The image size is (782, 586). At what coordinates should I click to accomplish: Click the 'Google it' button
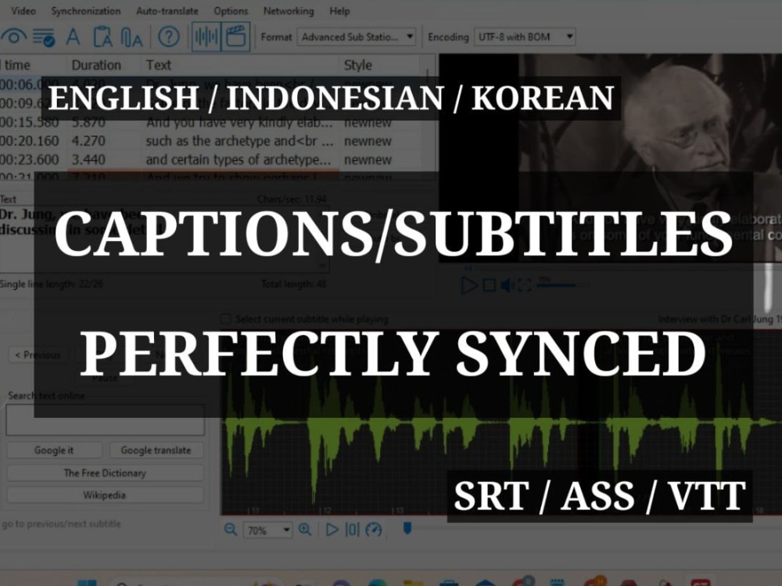pyautogui.click(x=54, y=450)
